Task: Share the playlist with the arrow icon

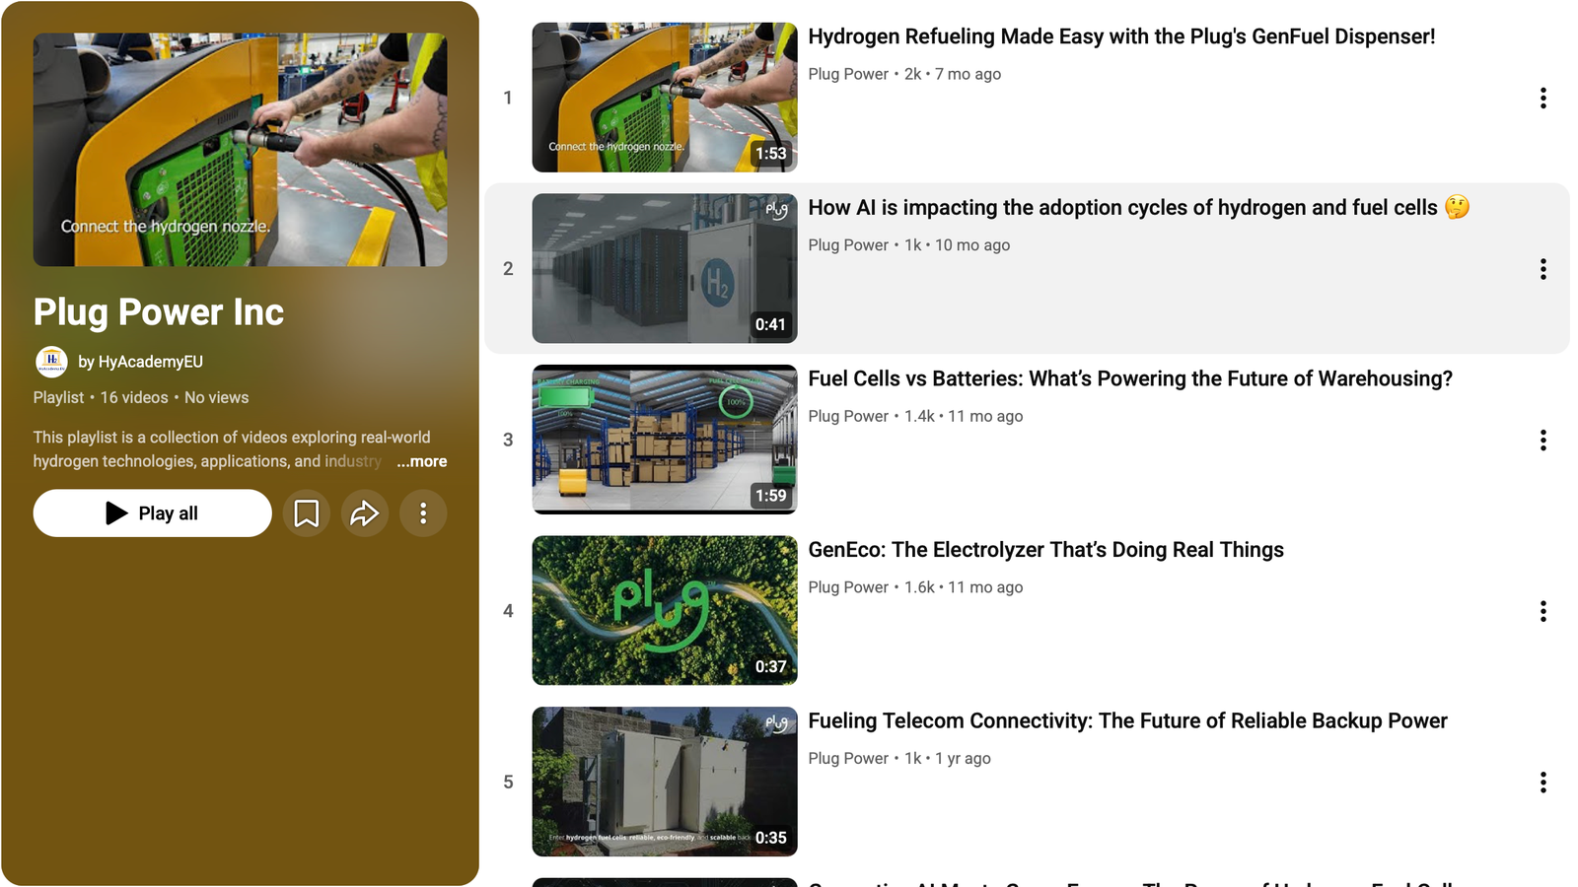Action: pos(365,513)
